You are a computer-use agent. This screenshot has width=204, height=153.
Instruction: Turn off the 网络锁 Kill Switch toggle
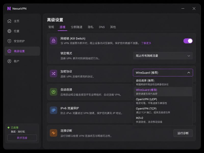188,41
